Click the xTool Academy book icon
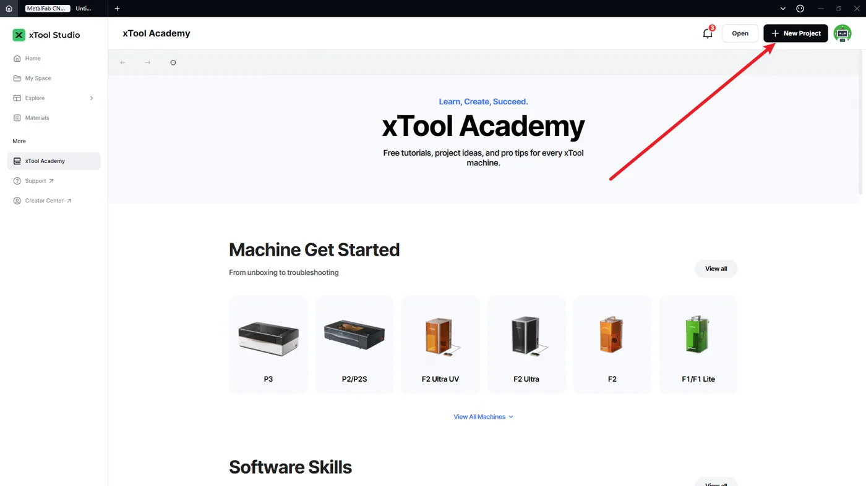 [17, 161]
